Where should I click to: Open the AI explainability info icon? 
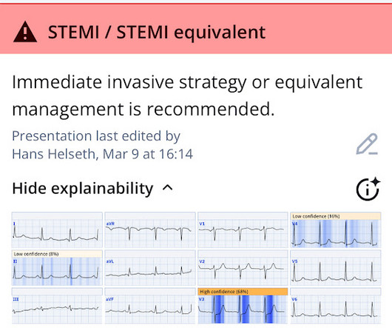coord(368,189)
